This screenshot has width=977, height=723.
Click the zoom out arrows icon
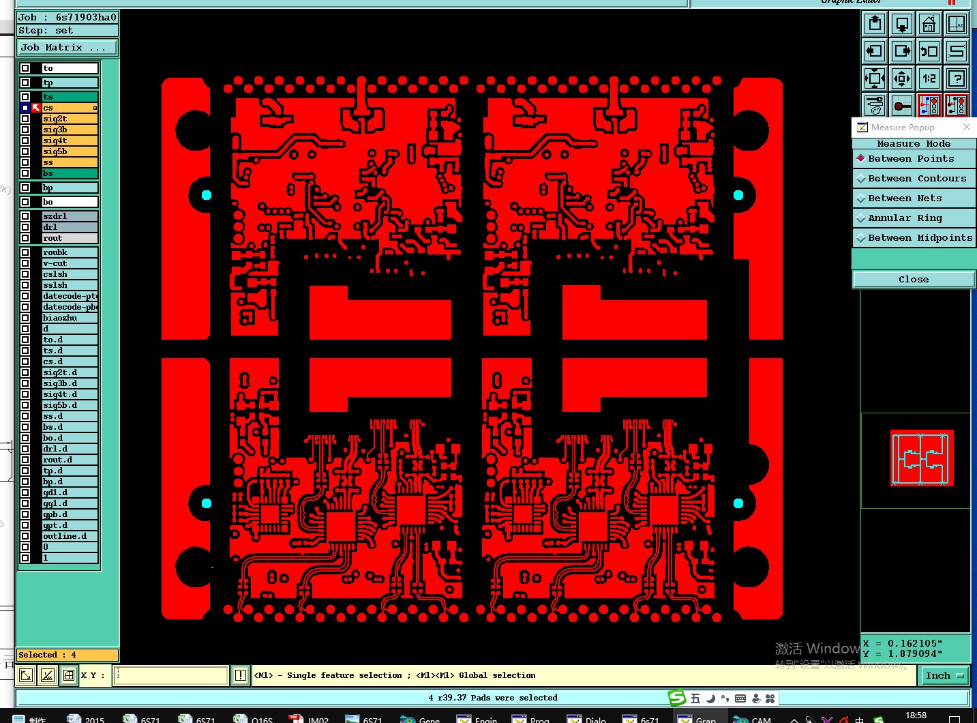click(902, 78)
